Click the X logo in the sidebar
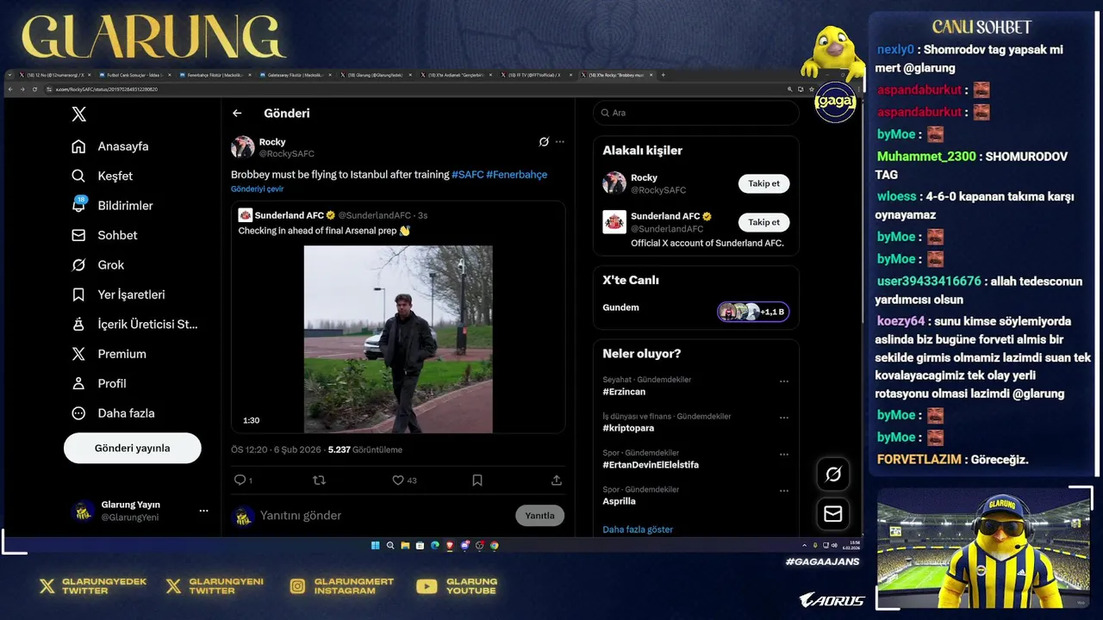This screenshot has height=620, width=1103. [78, 115]
